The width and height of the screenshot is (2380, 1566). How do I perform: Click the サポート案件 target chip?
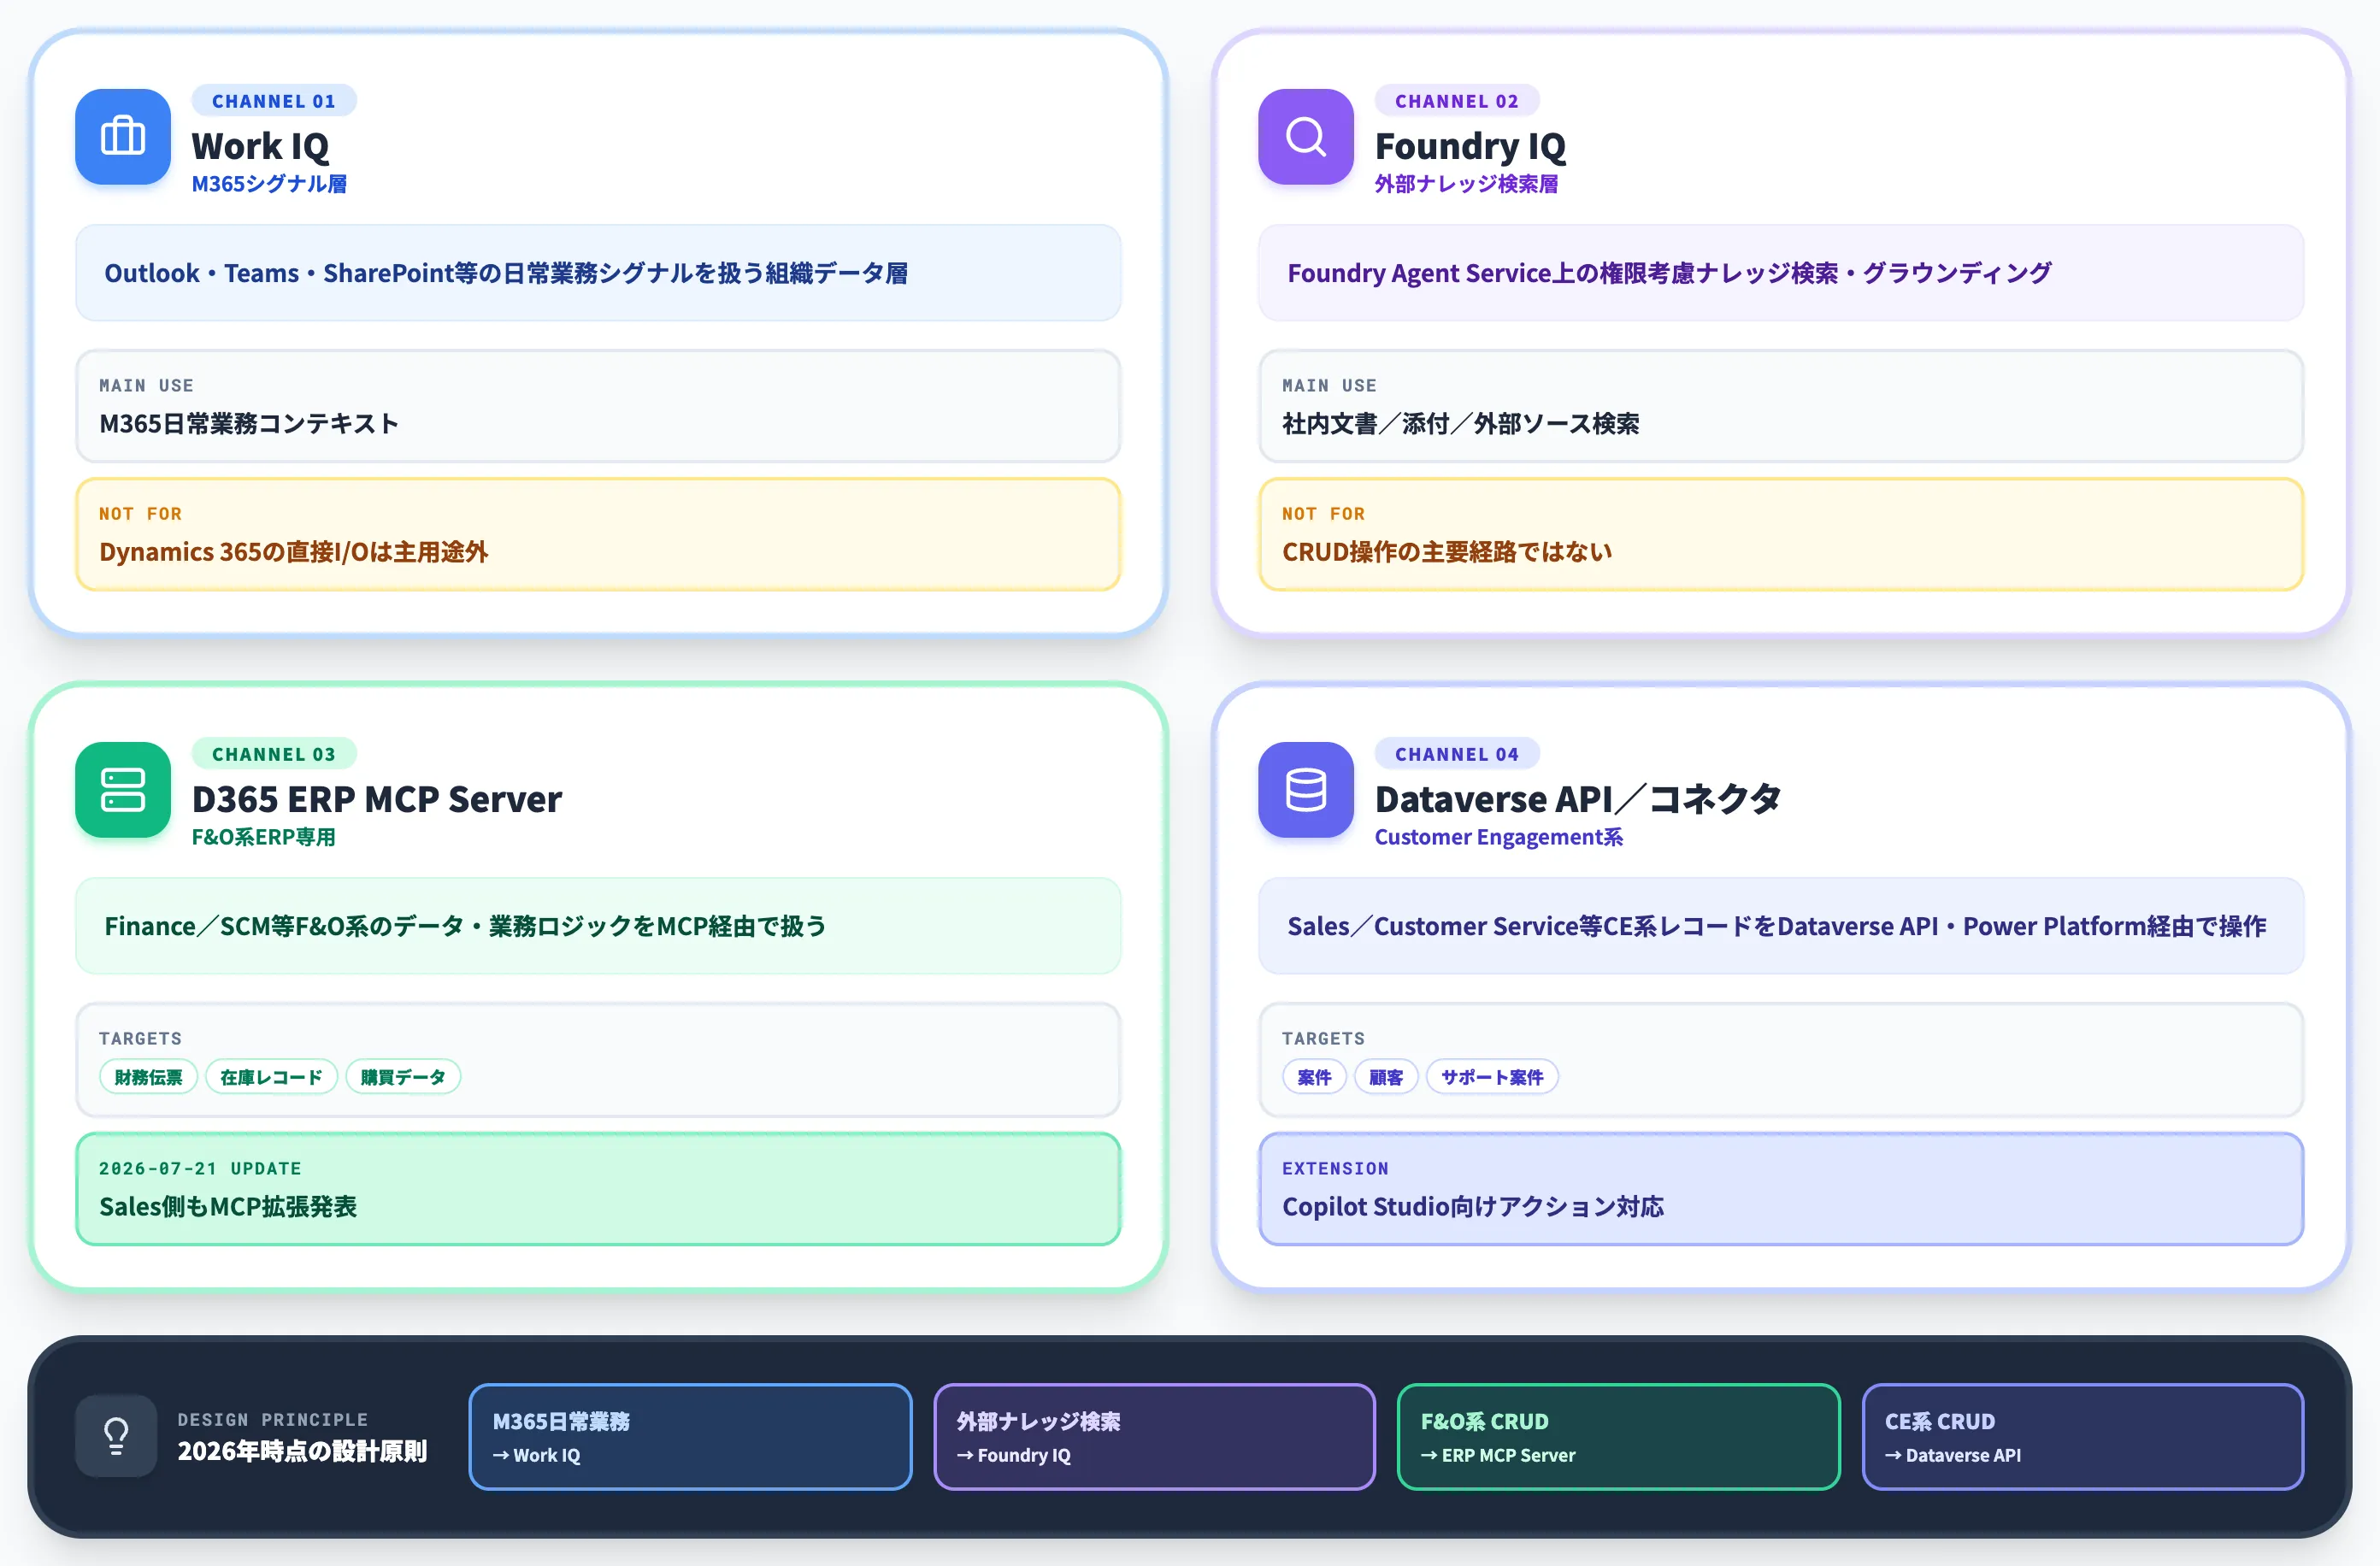pos(1492,1077)
